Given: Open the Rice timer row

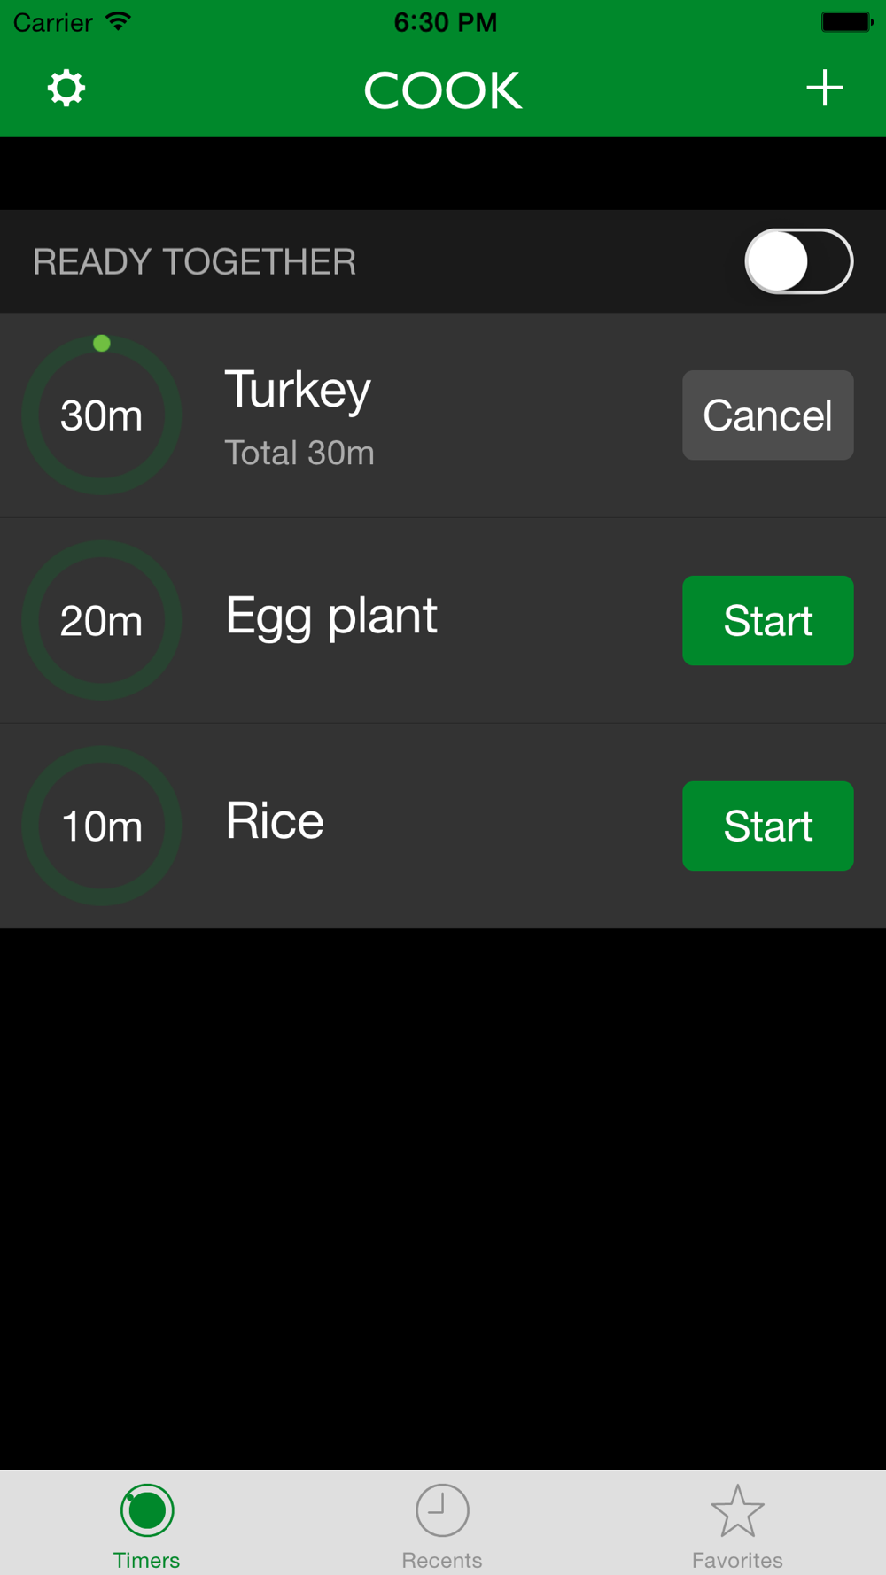Looking at the screenshot, I should [x=443, y=826].
